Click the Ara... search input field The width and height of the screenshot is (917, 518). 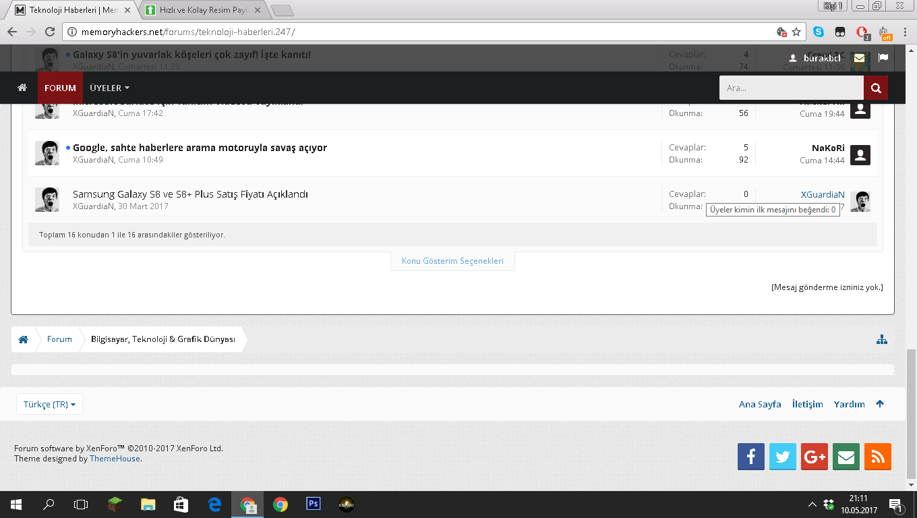(x=791, y=88)
